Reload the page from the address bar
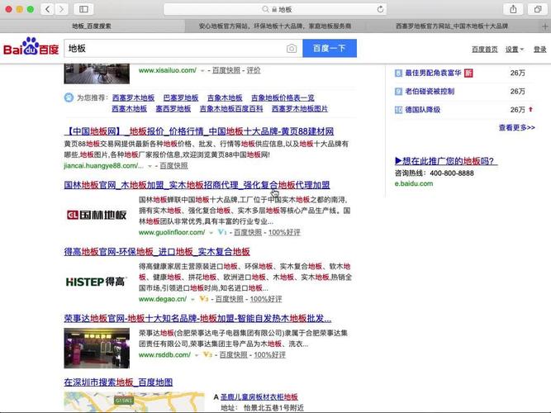This screenshot has height=413, width=551. (x=380, y=9)
